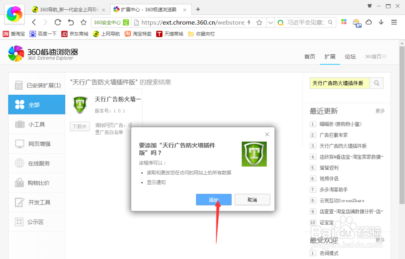The height and width of the screenshot is (259, 405).
Task: Select the 网页增强 category
Action: pyautogui.click(x=37, y=144)
